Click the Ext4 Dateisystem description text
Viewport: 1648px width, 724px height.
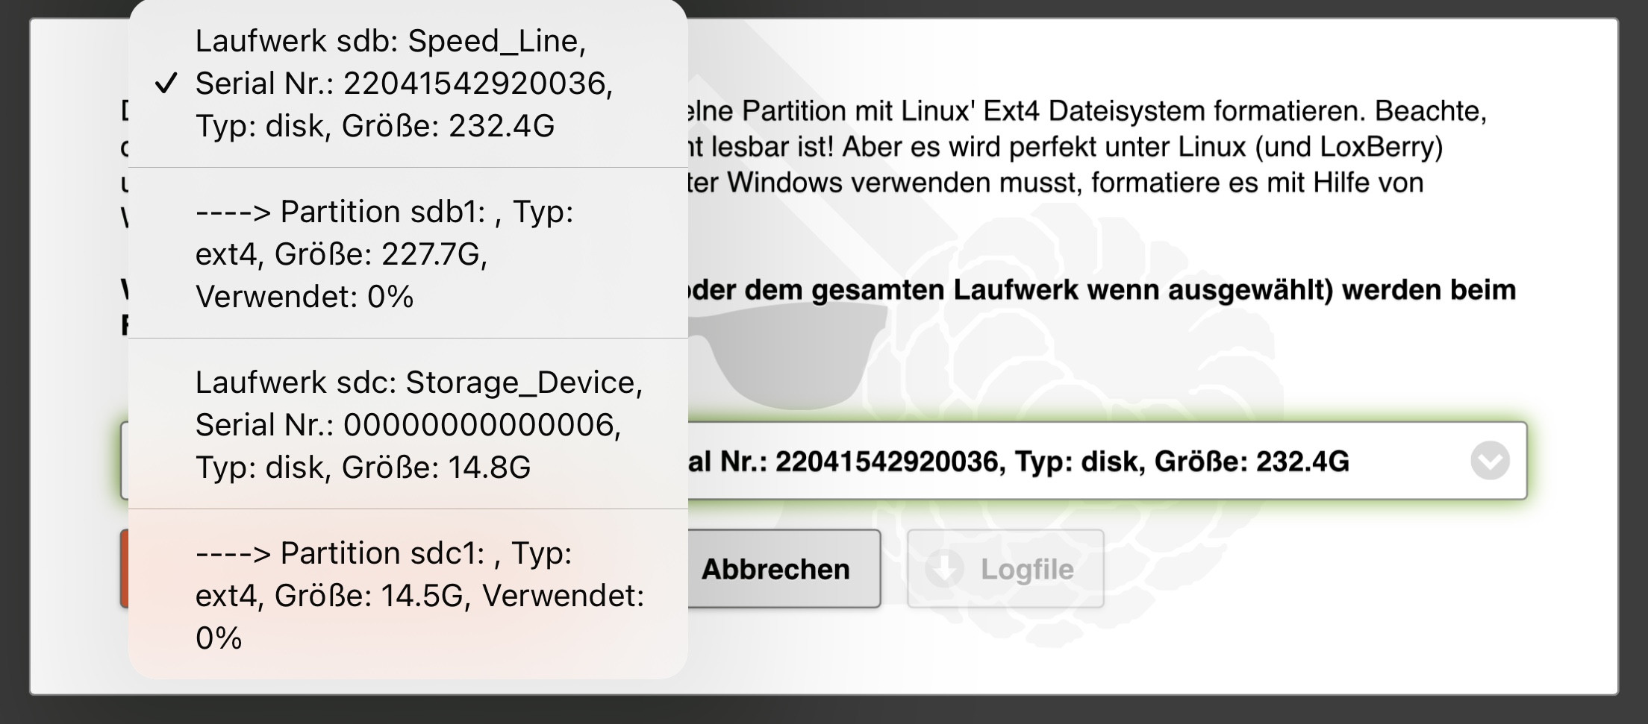pyautogui.click(x=1082, y=111)
